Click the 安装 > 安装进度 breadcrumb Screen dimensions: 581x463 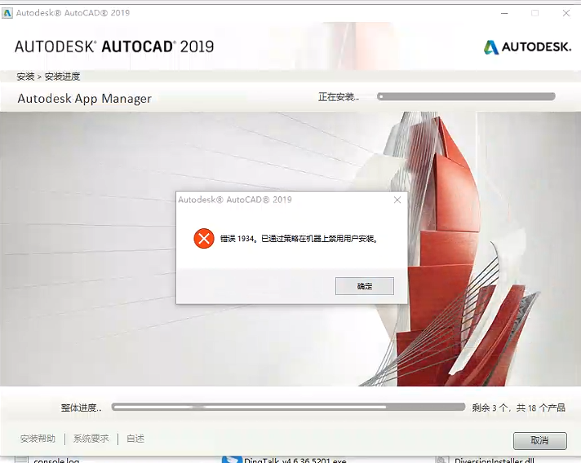tap(48, 77)
